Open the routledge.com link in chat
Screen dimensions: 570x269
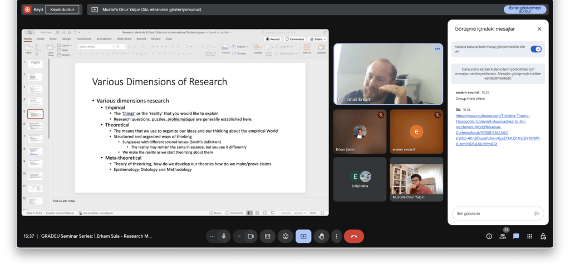pyautogui.click(x=498, y=126)
